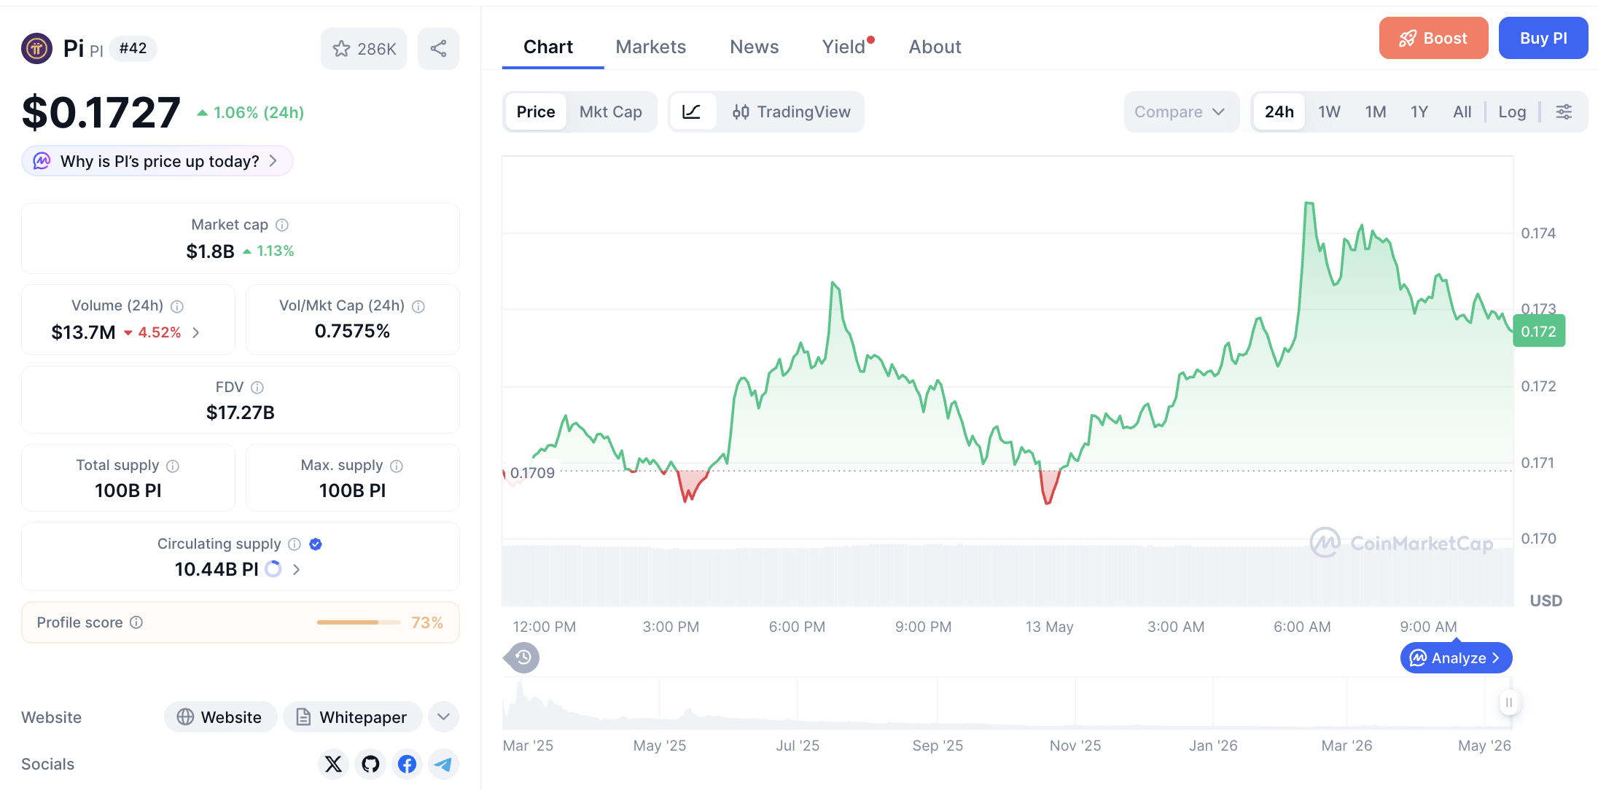Click the Buy PI button

(1543, 38)
